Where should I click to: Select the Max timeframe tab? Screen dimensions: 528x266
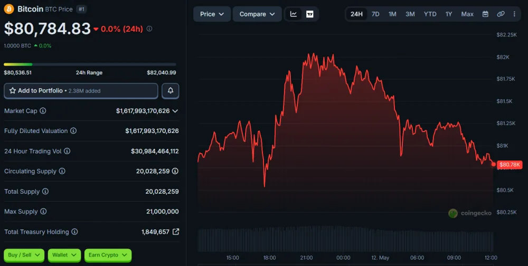click(467, 14)
